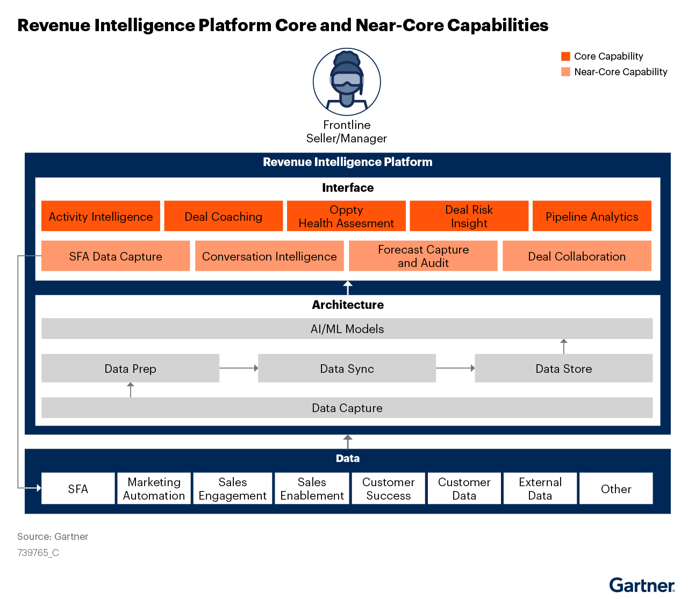Click the Data section heading
Viewport: 688px width, 599px height.
click(x=348, y=458)
